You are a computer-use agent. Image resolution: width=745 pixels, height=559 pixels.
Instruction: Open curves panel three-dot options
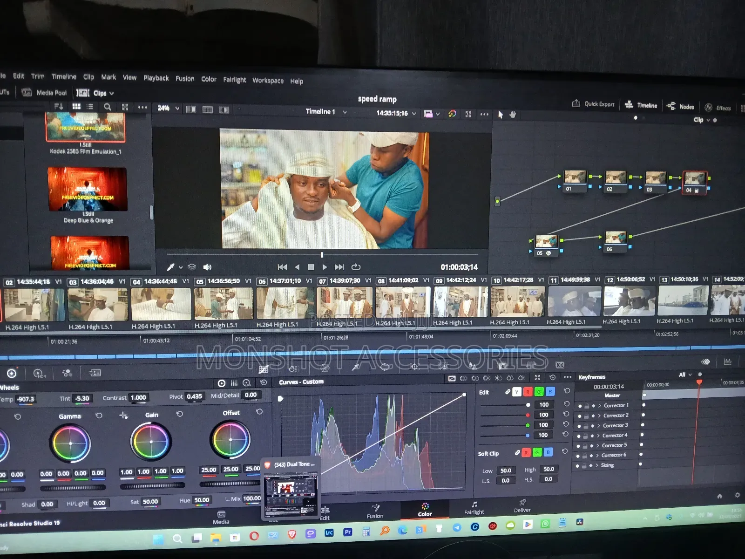click(567, 377)
